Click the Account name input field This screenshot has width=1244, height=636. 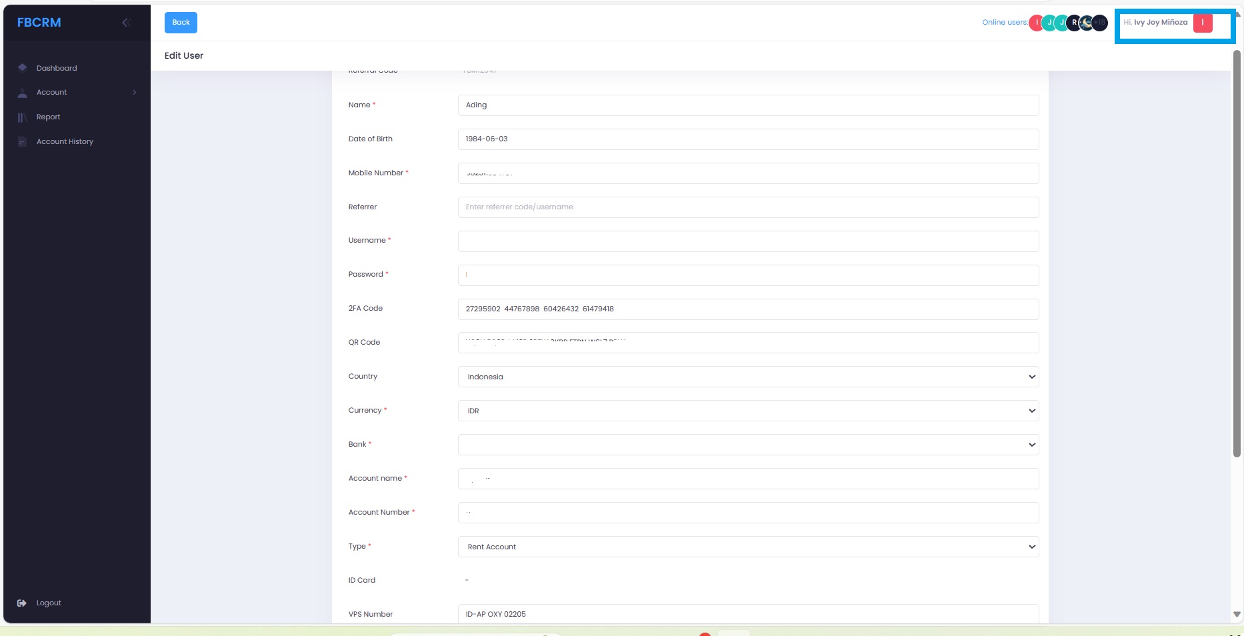[748, 479]
